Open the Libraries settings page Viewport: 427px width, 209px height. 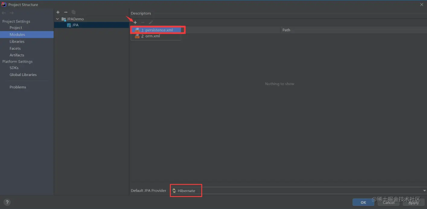point(17,42)
